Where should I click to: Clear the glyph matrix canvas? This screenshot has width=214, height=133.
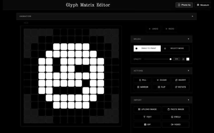pos(162,80)
